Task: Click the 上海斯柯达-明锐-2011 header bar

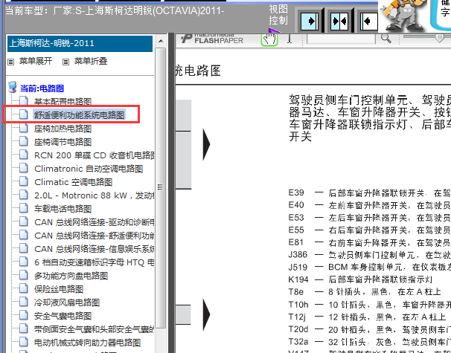Action: pos(80,44)
